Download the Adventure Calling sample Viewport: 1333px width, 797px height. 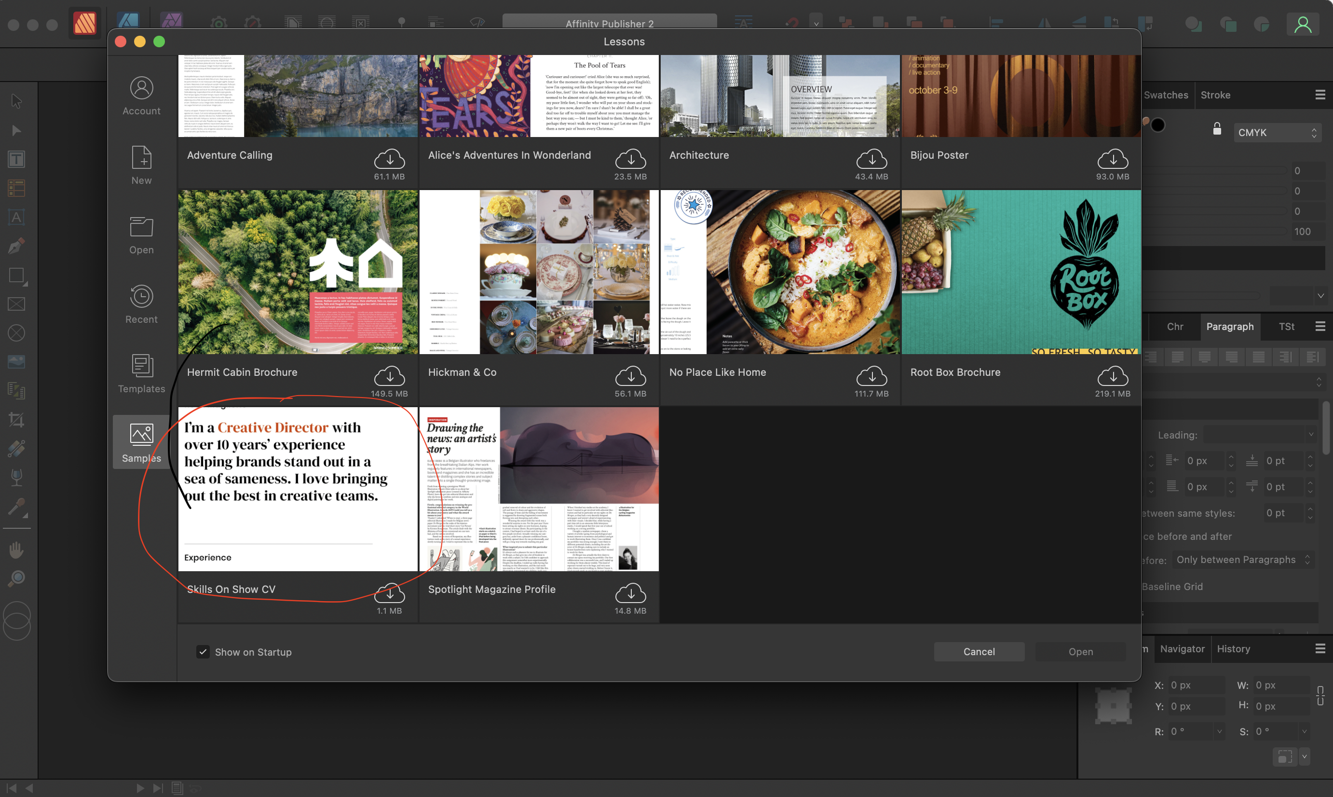(x=389, y=159)
